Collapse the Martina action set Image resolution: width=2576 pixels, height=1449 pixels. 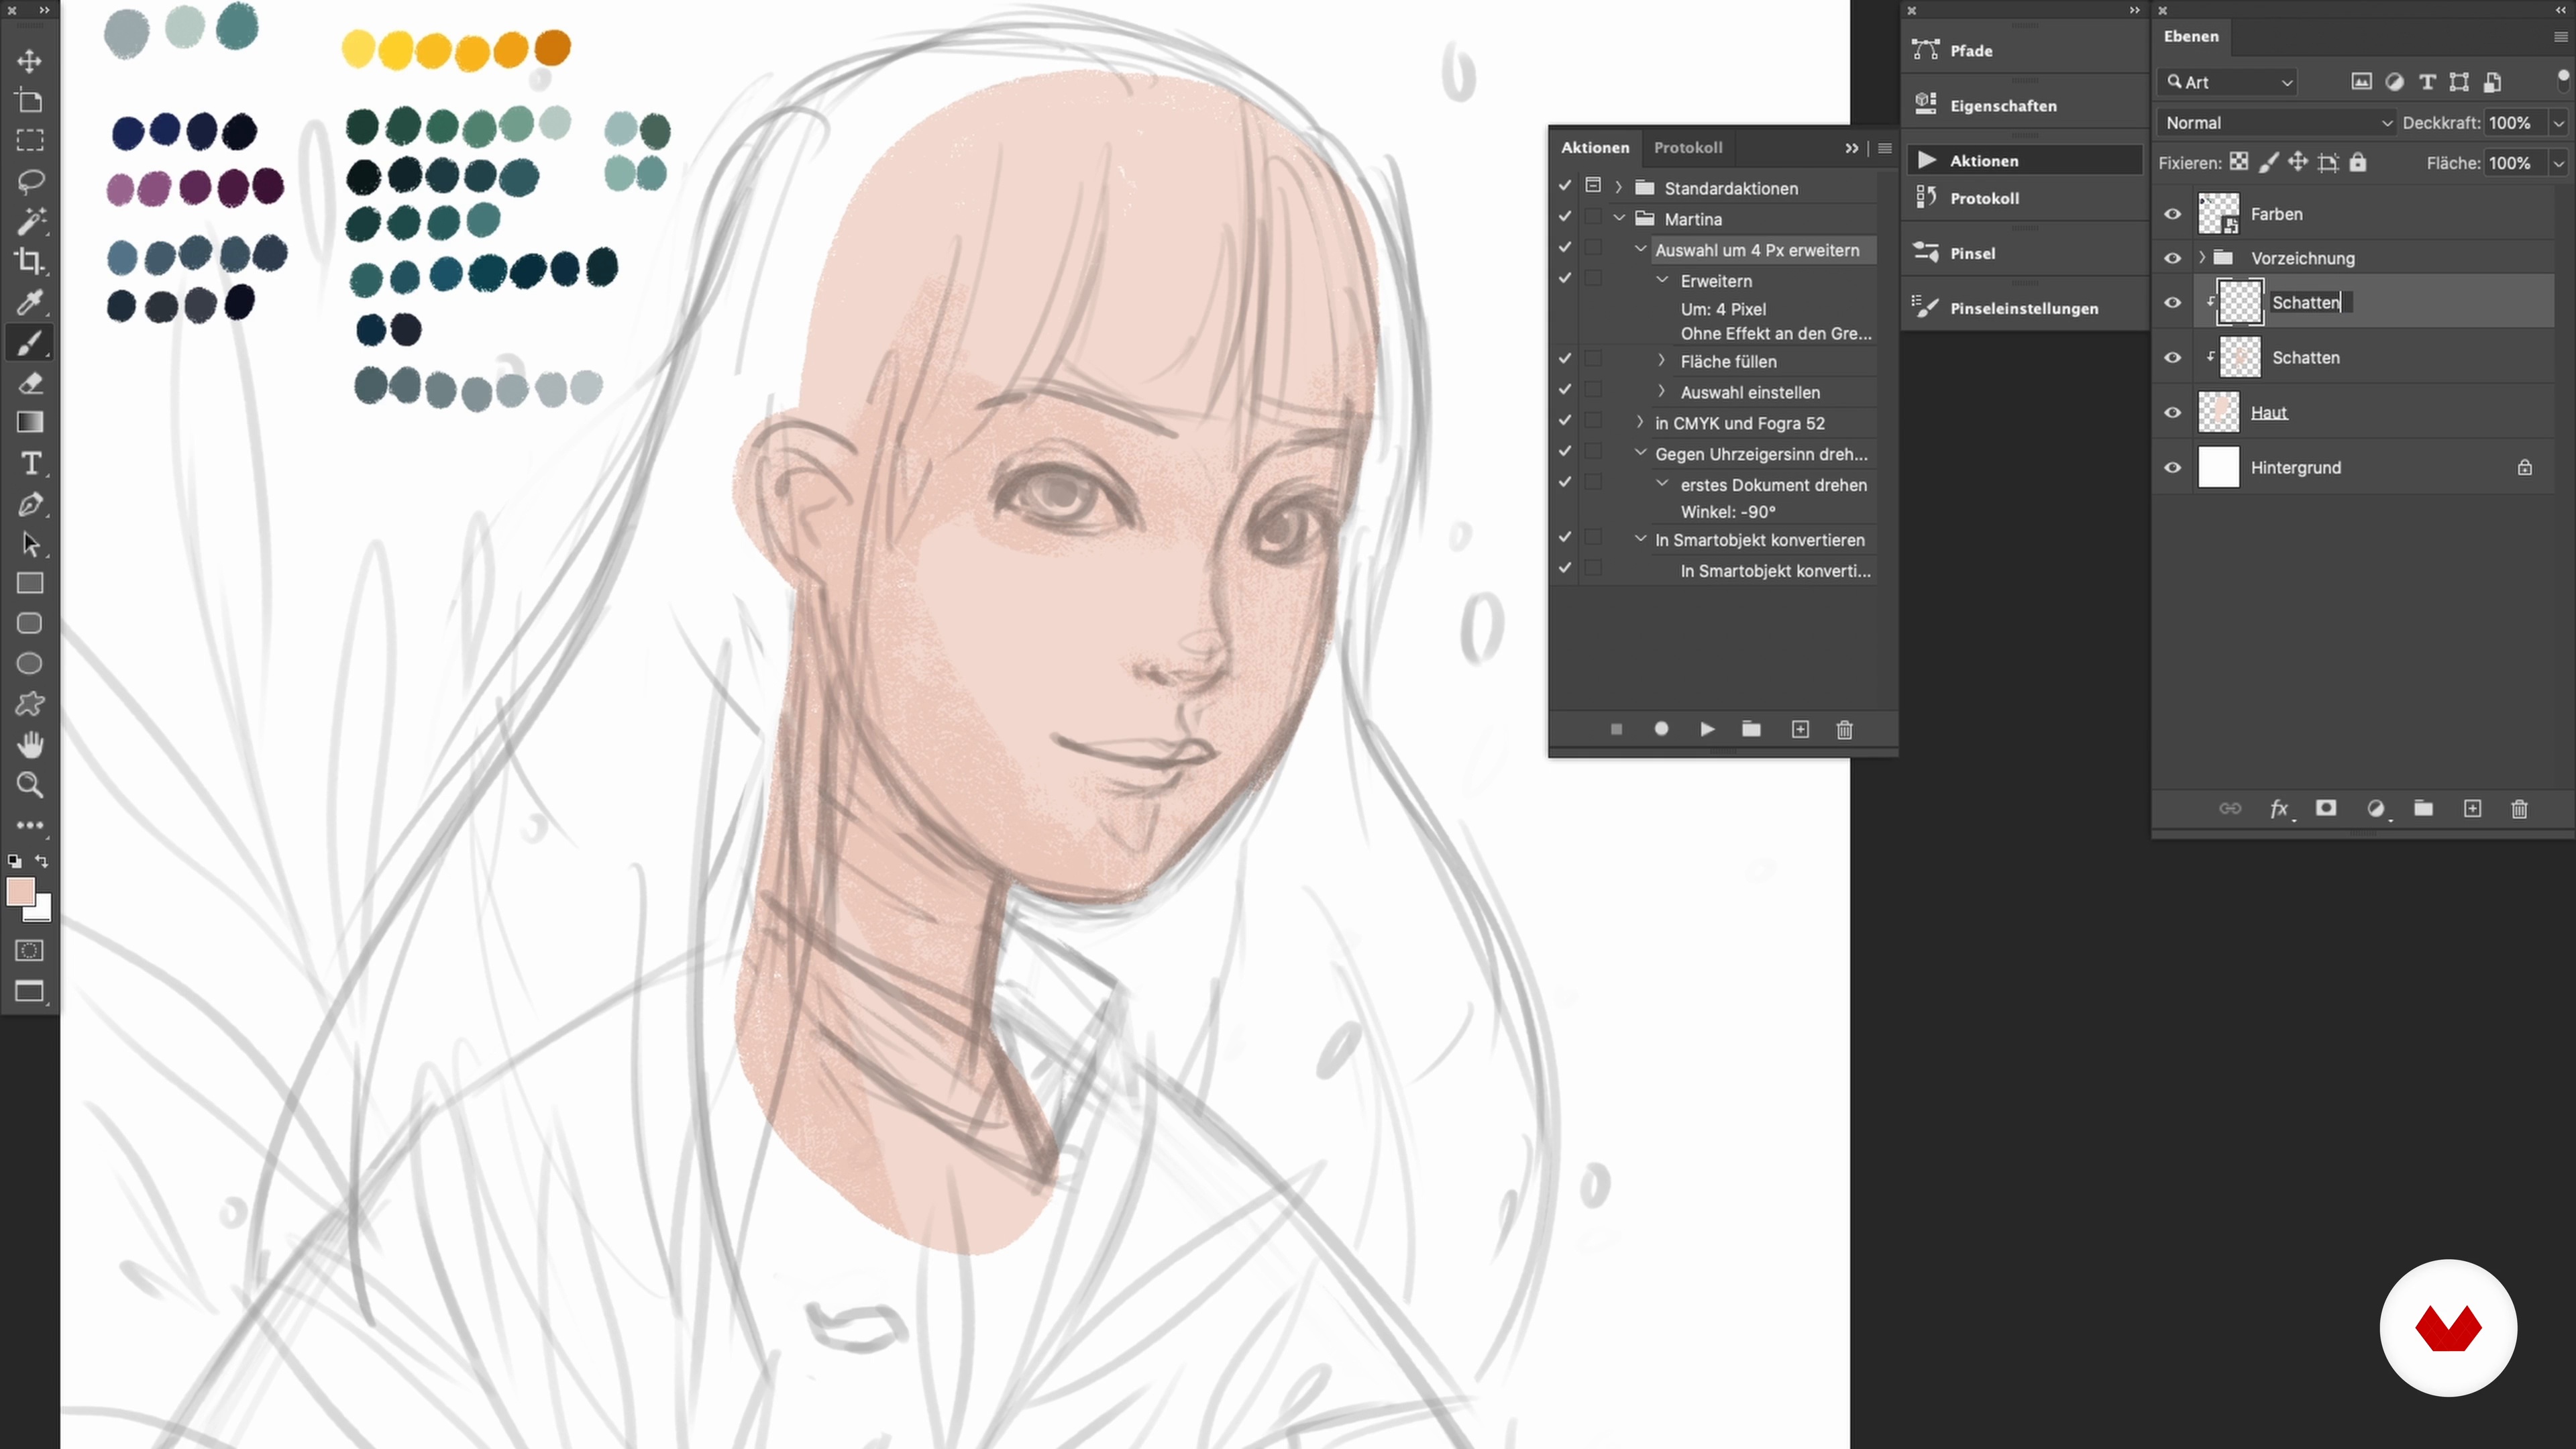[x=1618, y=218]
